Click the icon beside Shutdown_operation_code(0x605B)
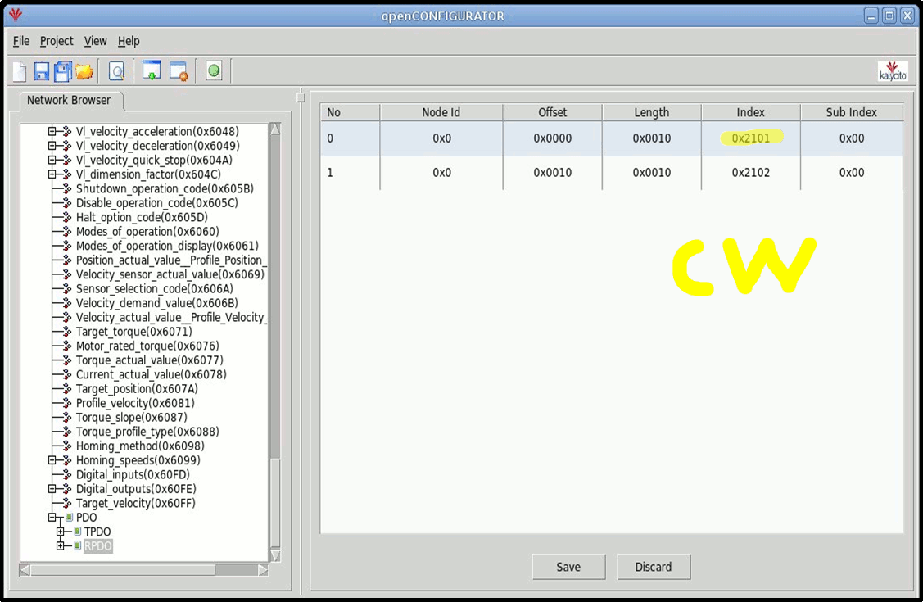923x602 pixels. (66, 189)
